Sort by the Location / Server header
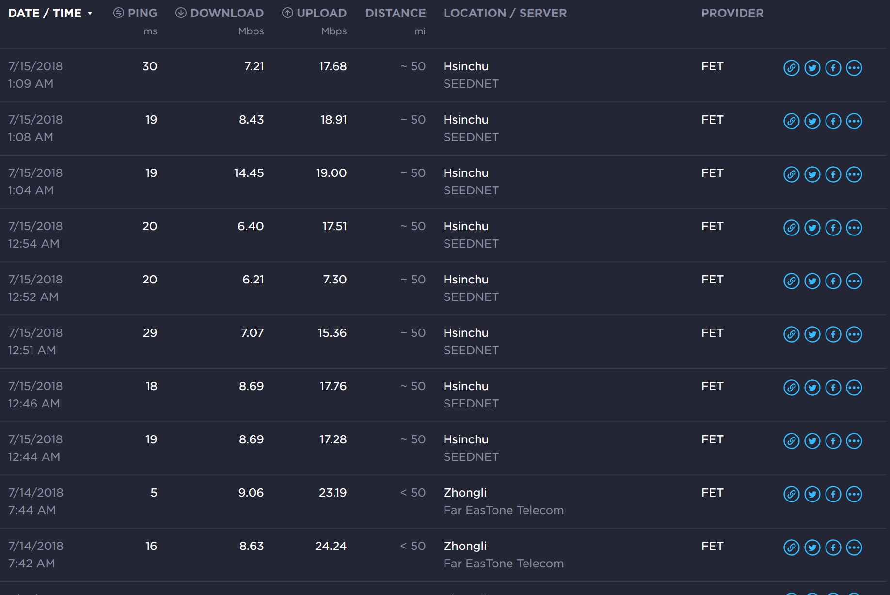Screen dimensions: 890x595 click(505, 13)
